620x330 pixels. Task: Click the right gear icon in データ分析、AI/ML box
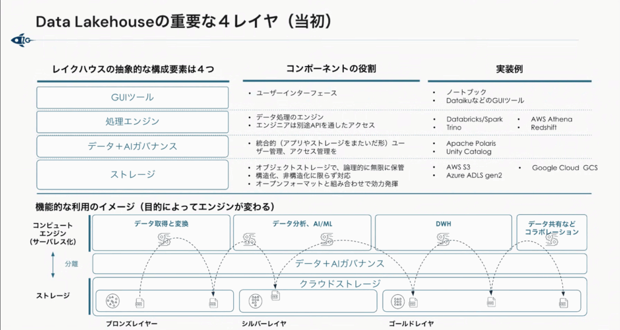[326, 240]
